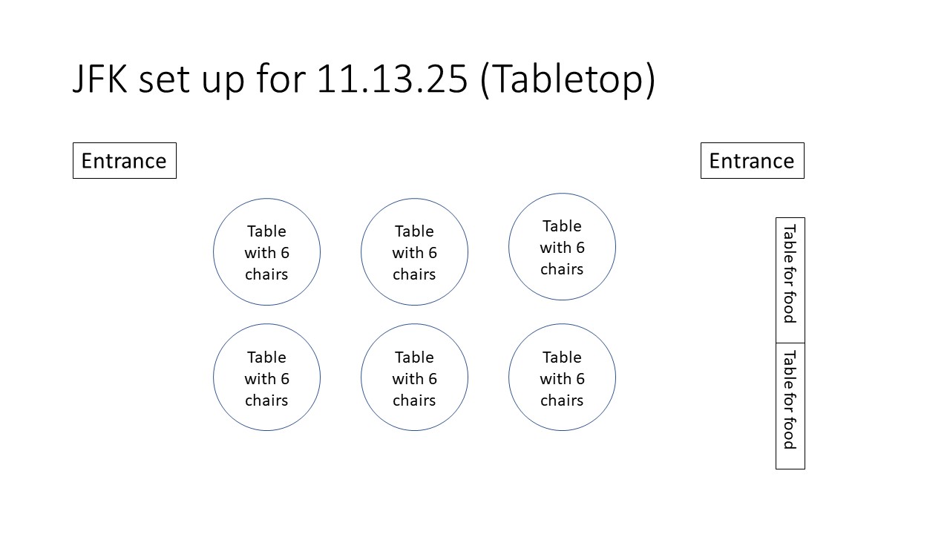950x534 pixels.
Task: Click the right Entrance box
Action: pos(752,161)
